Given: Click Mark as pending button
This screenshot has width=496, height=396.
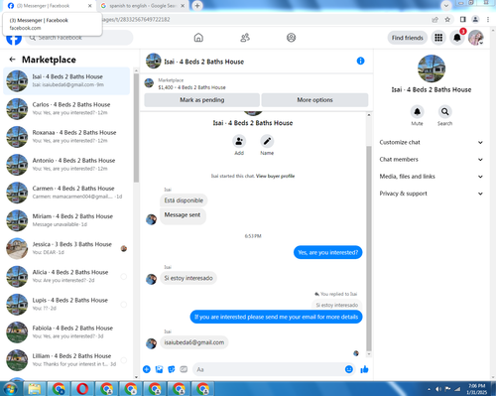Looking at the screenshot, I should [x=201, y=100].
